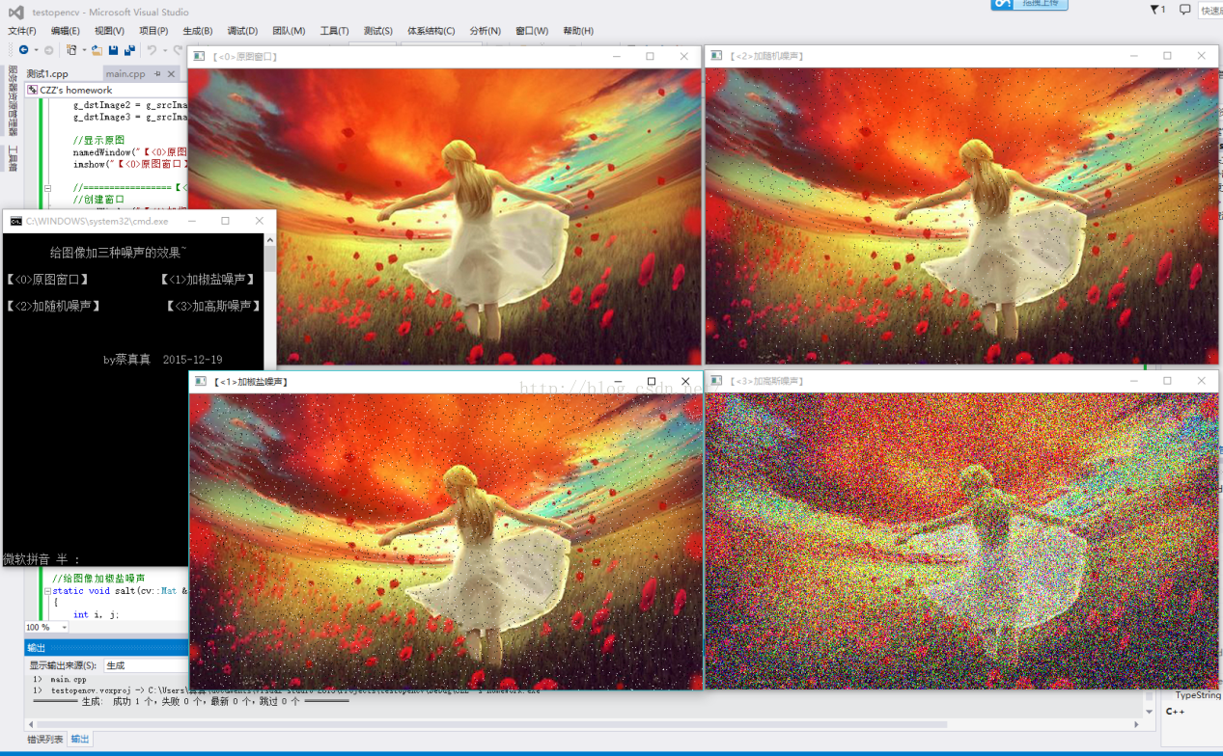The height and width of the screenshot is (756, 1223).
Task: Click the 'int i, j;' code line
Action: point(96,614)
